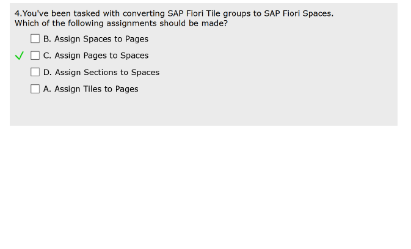Choose the "Assign Pages to Spaces" answer label
411x249 pixels.
101,56
